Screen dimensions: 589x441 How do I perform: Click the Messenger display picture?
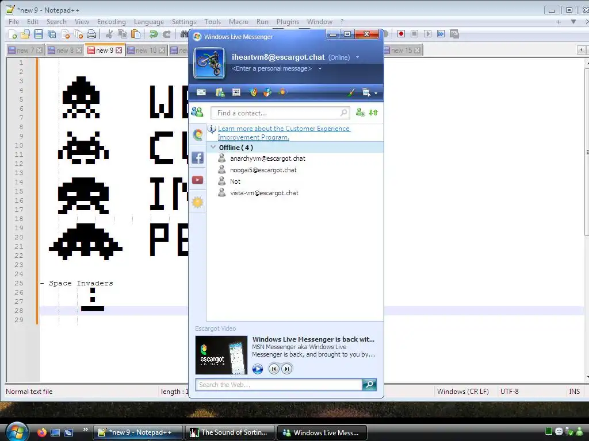pyautogui.click(x=209, y=63)
